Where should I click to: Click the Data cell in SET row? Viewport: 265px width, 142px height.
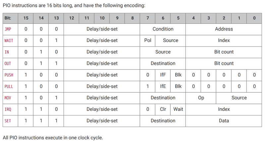click(x=224, y=121)
